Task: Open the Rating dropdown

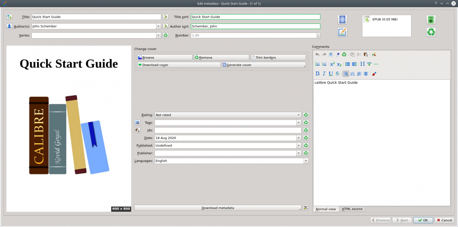Action: click(228, 115)
